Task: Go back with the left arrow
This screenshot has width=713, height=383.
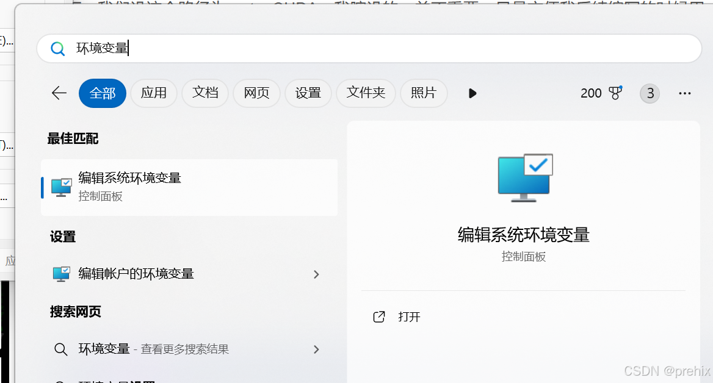Action: click(59, 93)
